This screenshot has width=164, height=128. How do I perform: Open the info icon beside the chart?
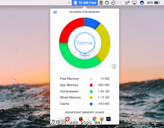[x=114, y=67]
